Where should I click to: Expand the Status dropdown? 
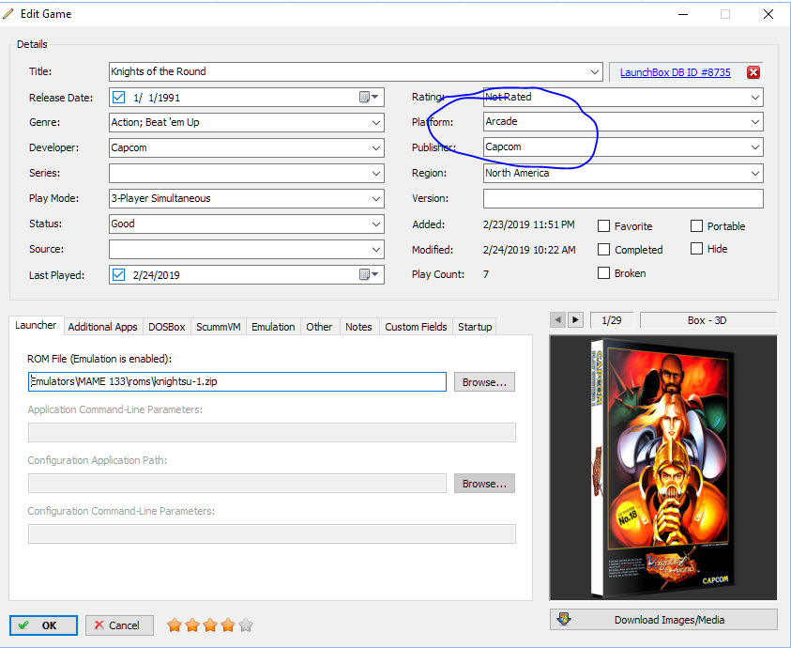376,224
